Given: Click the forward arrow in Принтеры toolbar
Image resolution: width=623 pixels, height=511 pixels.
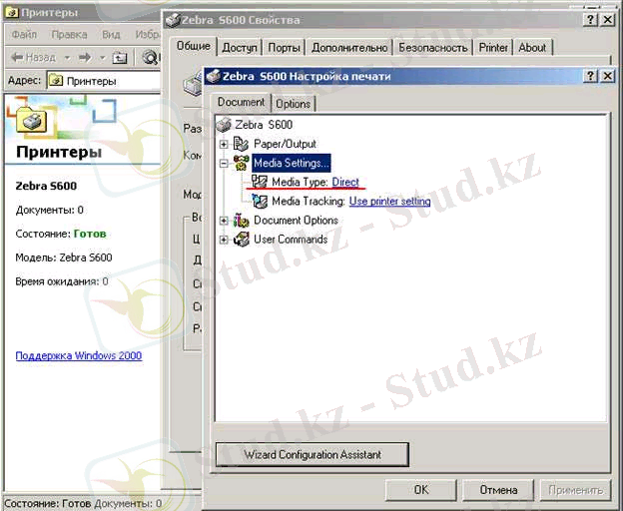Looking at the screenshot, I should [85, 58].
